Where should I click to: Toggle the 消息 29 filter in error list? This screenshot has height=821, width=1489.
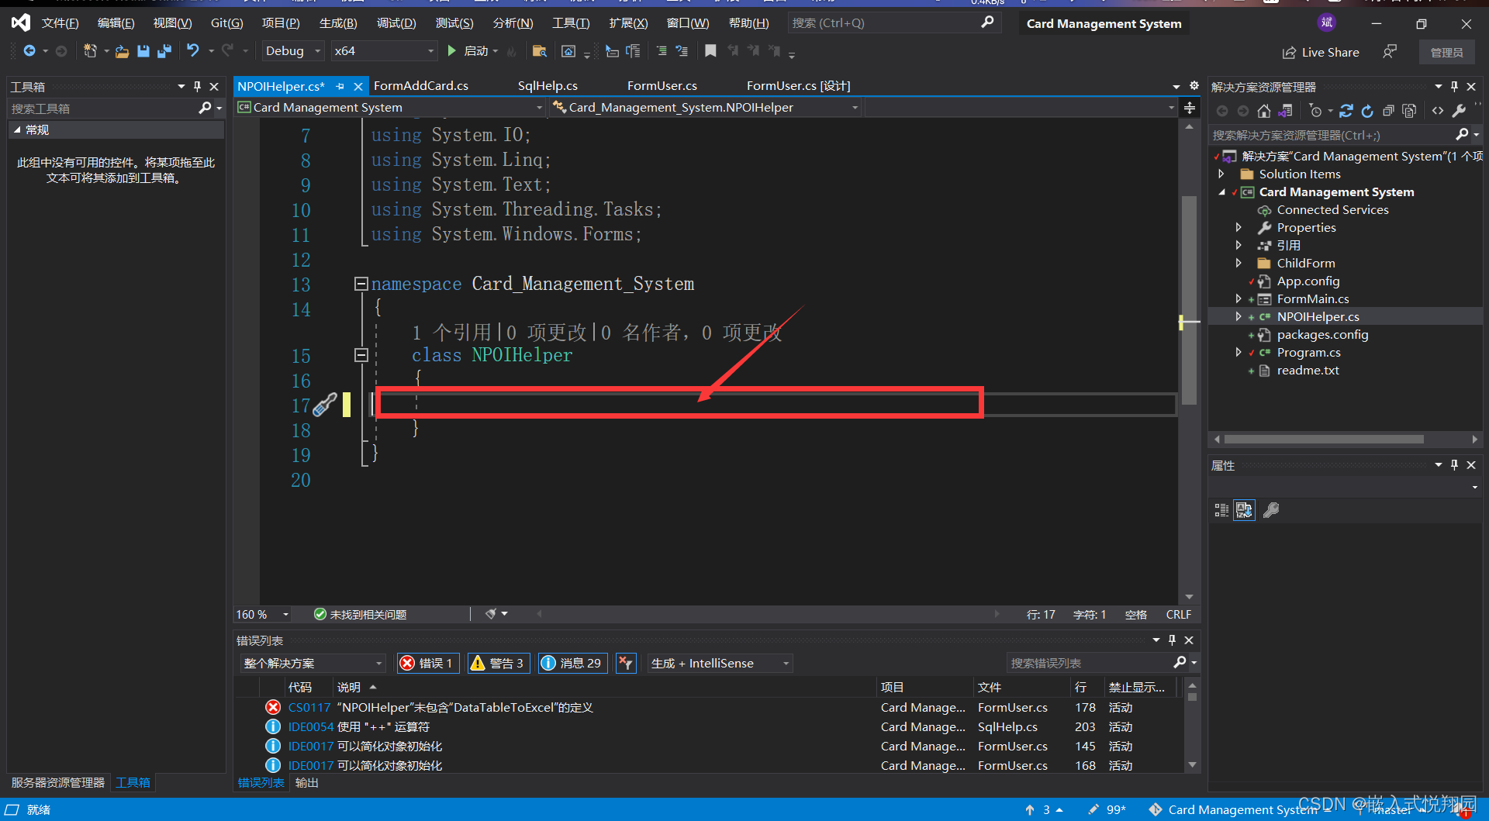pyautogui.click(x=572, y=663)
